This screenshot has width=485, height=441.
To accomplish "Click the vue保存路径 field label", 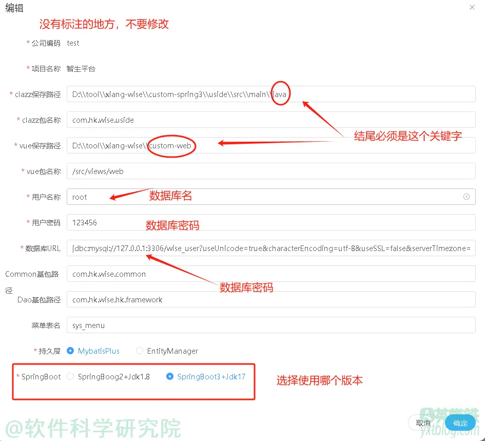I will coord(40,146).
